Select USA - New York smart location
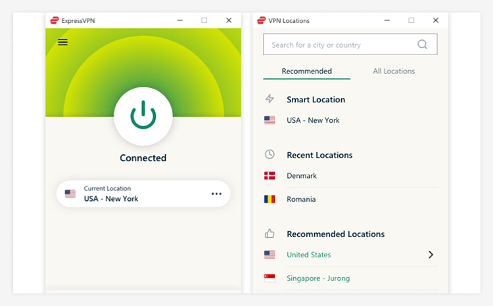The image size is (493, 306). [x=313, y=120]
